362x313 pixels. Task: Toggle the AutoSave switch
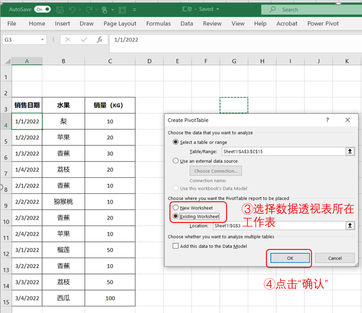pyautogui.click(x=42, y=9)
